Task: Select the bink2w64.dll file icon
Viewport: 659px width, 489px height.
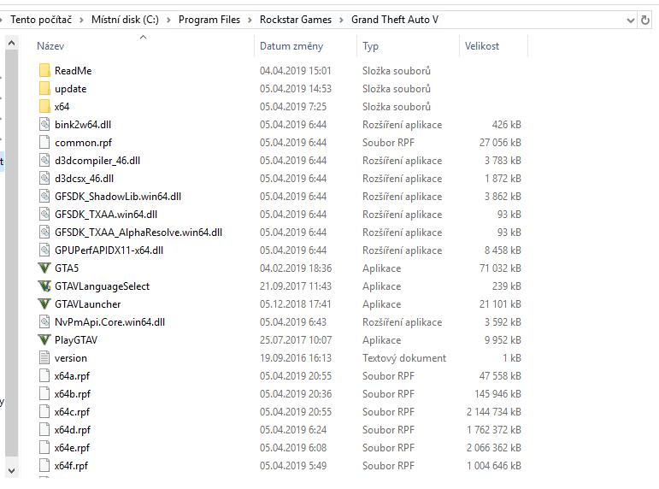Action: coord(44,125)
